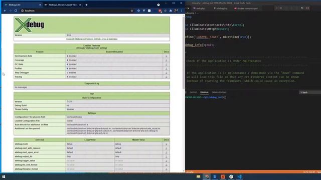Open a new browser tab
The width and height of the screenshot is (321, 180).
(x=86, y=4)
